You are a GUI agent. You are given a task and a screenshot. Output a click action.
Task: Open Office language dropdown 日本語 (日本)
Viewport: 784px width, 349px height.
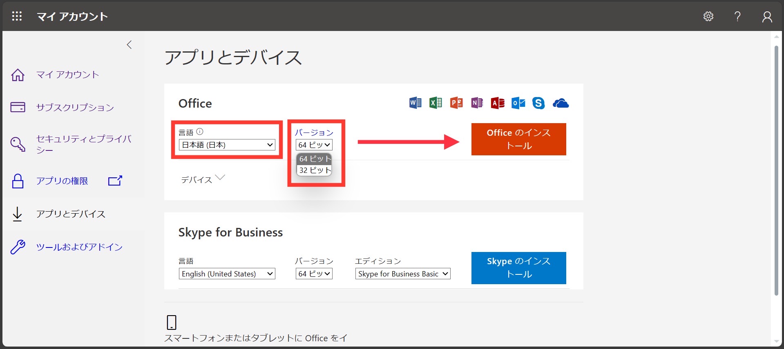227,145
